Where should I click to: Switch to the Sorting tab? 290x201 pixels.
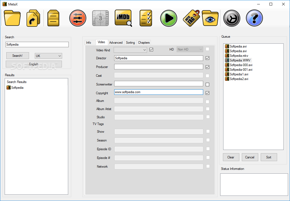(130, 42)
